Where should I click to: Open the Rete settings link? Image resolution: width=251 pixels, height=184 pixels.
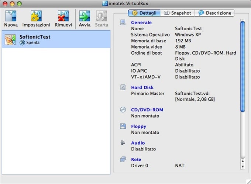[136, 160]
